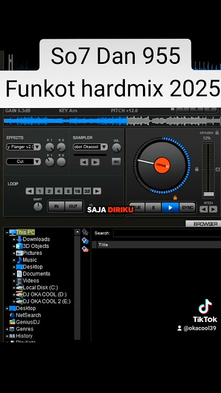Nudge pitch down with the left PITCH arrow

pos(204,209)
